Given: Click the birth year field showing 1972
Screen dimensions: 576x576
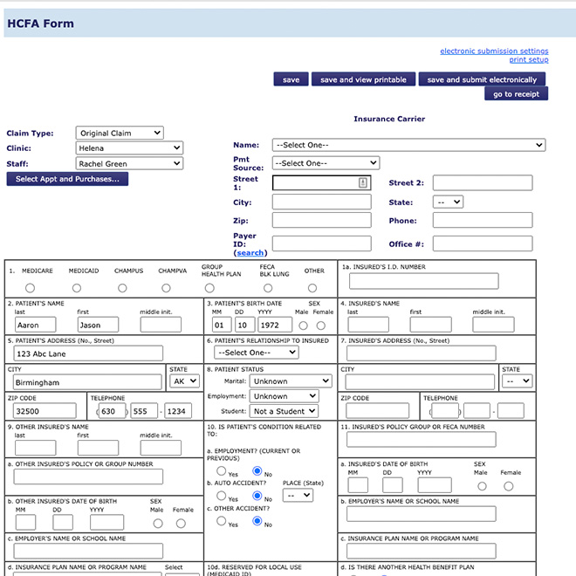Looking at the screenshot, I should (275, 325).
